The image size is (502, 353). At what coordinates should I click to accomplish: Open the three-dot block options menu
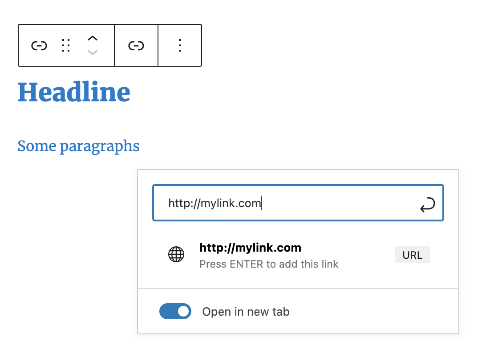(x=180, y=45)
